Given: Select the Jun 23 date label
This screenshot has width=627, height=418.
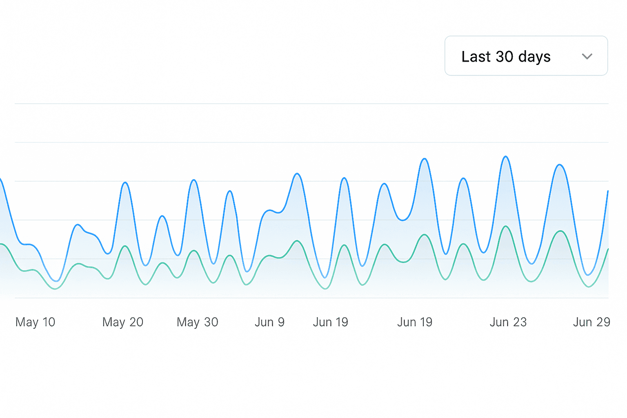Looking at the screenshot, I should pos(508,322).
